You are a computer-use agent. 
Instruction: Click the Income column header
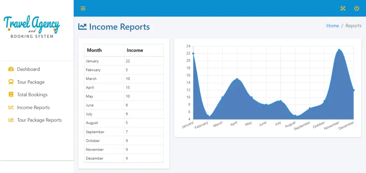point(135,50)
